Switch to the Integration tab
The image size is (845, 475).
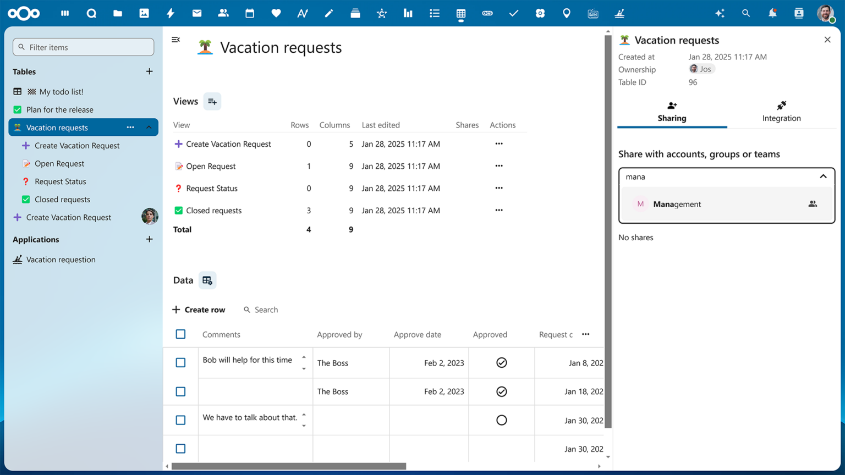781,111
